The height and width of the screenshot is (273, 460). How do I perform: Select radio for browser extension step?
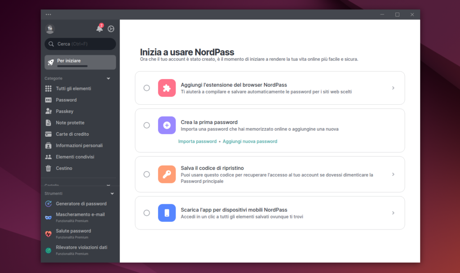click(146, 88)
